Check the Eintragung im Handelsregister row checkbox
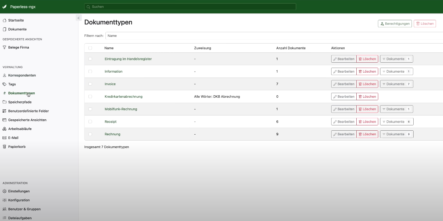 tap(90, 59)
